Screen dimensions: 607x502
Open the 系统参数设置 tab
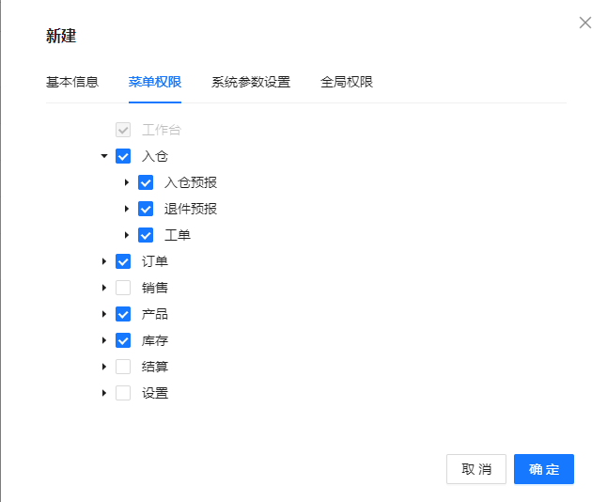pos(251,82)
